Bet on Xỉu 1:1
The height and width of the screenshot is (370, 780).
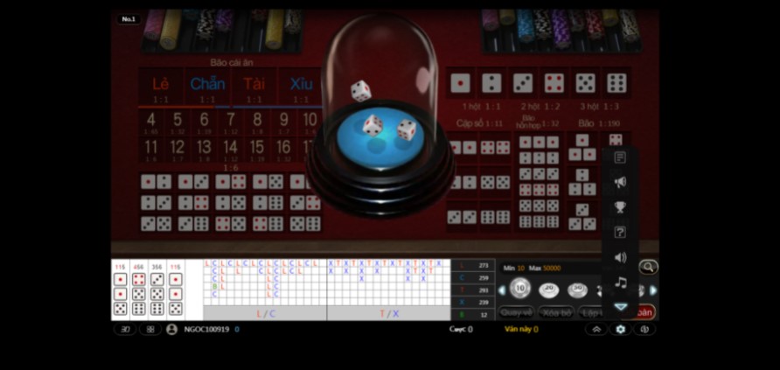(301, 87)
